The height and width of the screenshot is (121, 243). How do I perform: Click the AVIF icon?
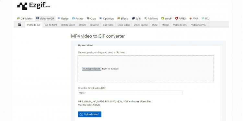191,18
